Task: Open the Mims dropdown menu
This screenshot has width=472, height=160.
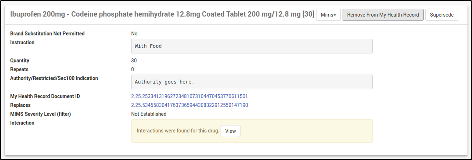Action: (x=328, y=15)
